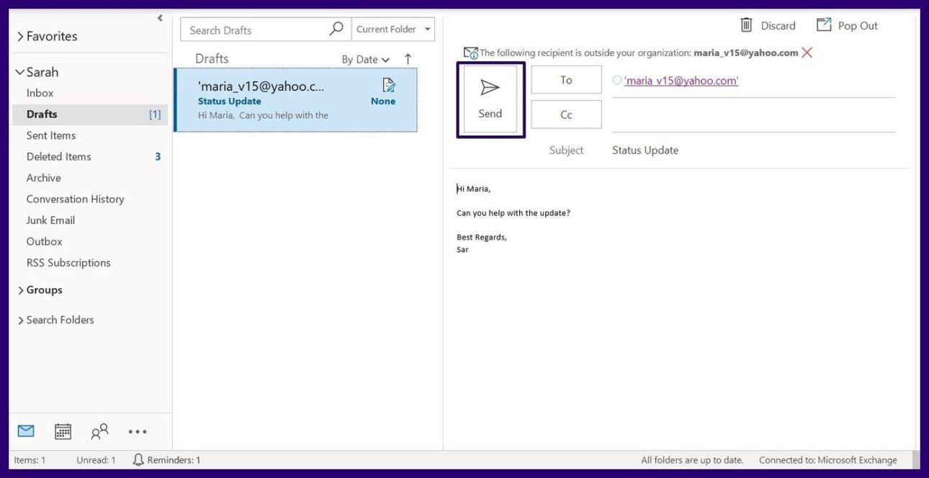This screenshot has width=929, height=478.
Task: Open the Mail view icon
Action: tap(26, 431)
